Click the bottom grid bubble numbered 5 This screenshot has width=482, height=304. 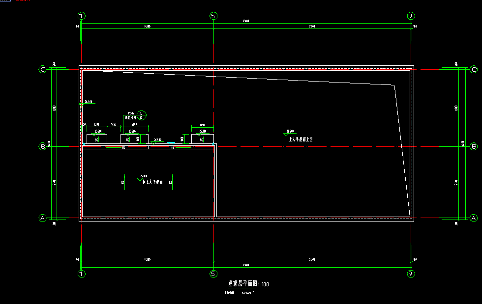click(x=213, y=273)
